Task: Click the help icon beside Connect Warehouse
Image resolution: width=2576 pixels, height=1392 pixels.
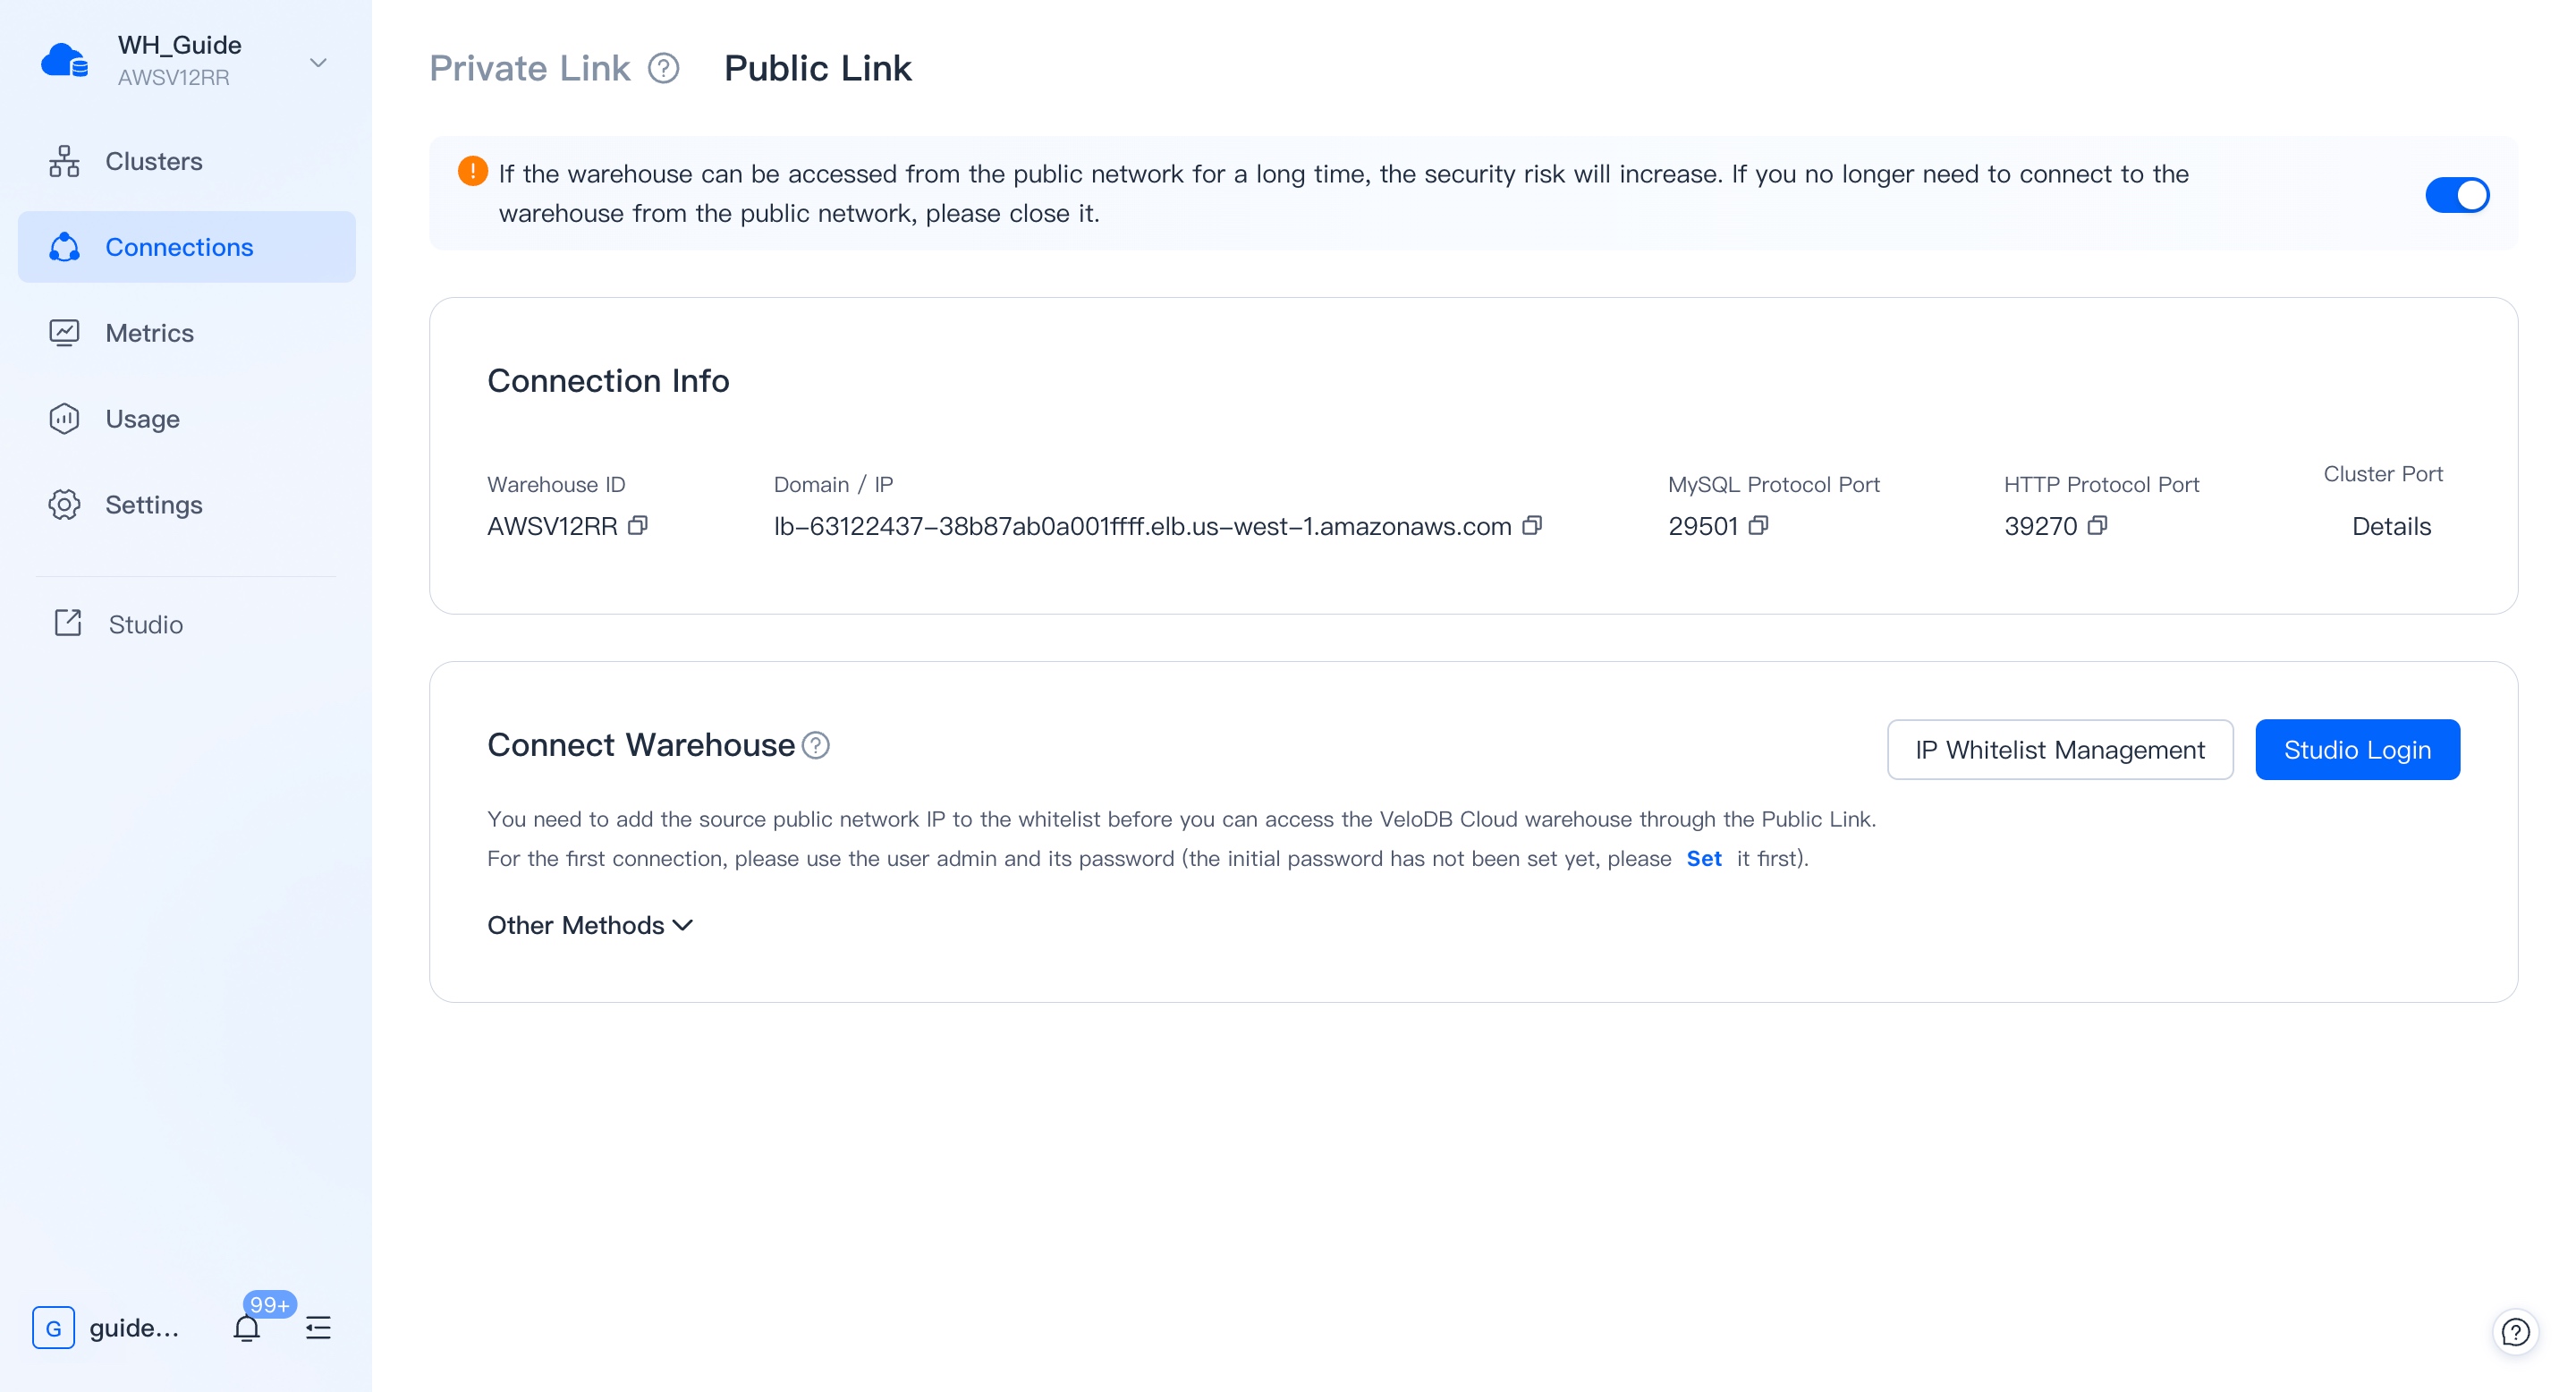Action: (x=815, y=745)
